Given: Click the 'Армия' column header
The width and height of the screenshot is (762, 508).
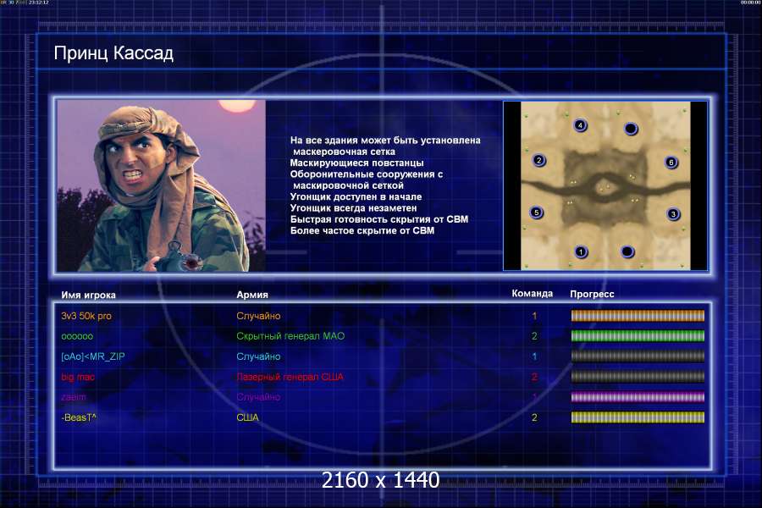Looking at the screenshot, I should point(252,295).
